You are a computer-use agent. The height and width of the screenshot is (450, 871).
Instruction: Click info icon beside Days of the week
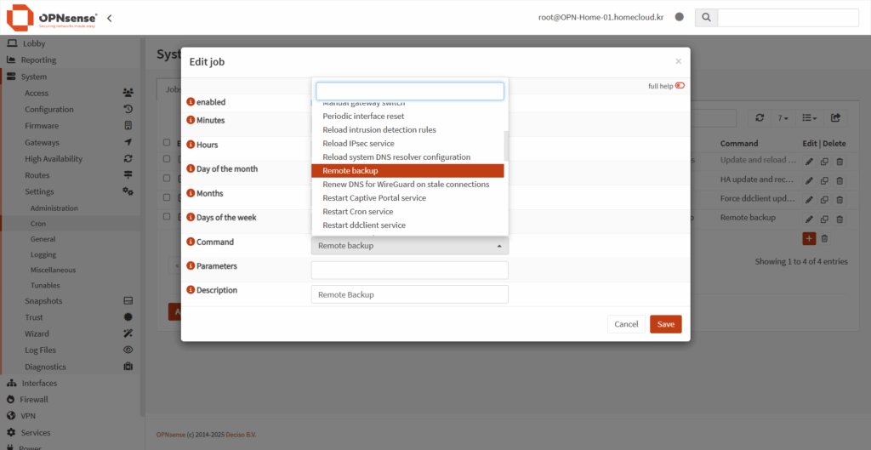click(191, 218)
